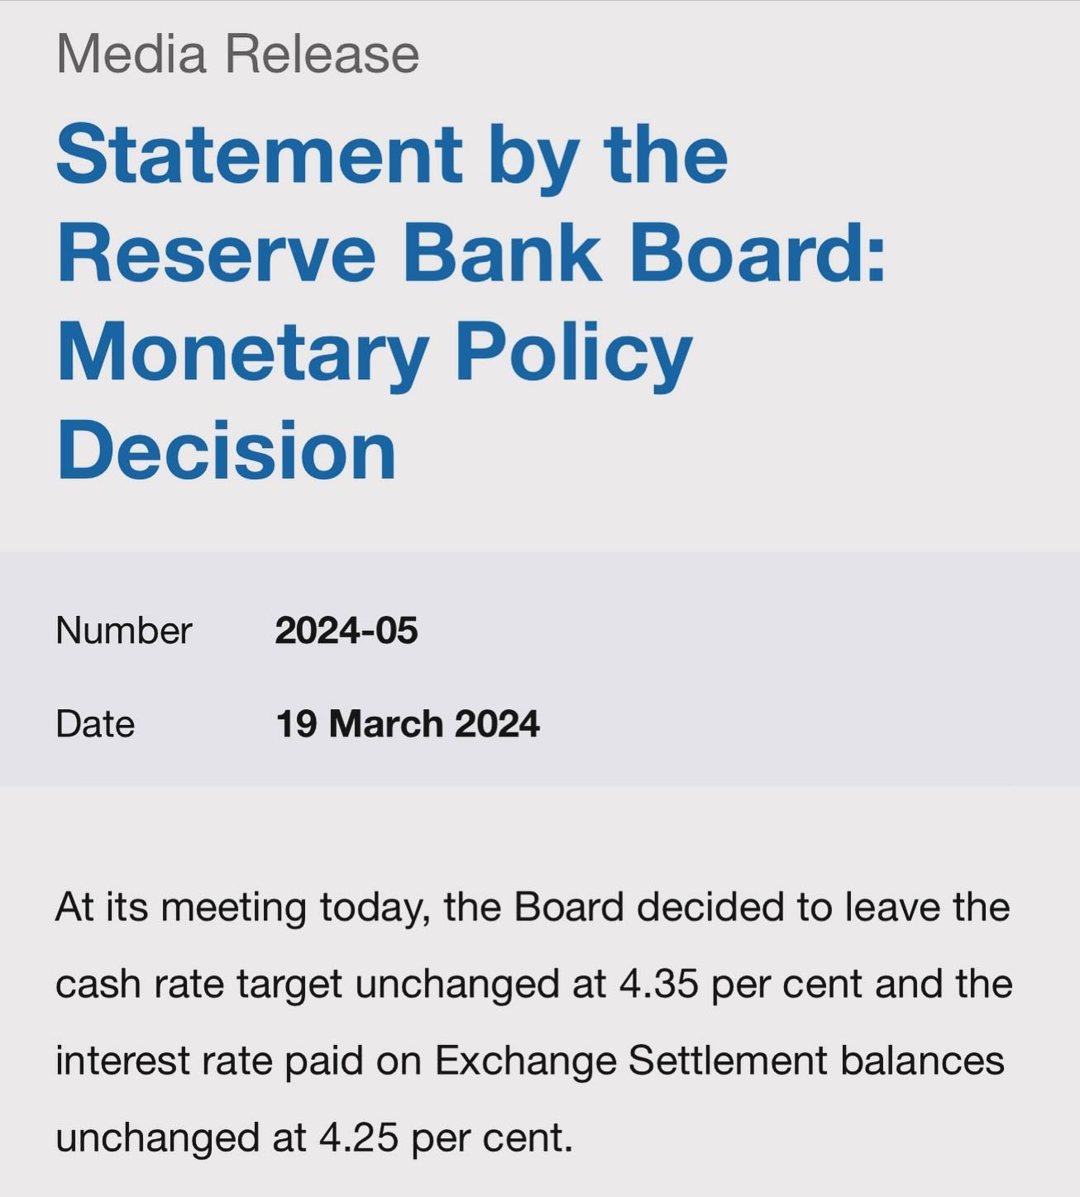Click the word 'Decision' in the title
This screenshot has height=1197, width=1080.
coord(227,451)
